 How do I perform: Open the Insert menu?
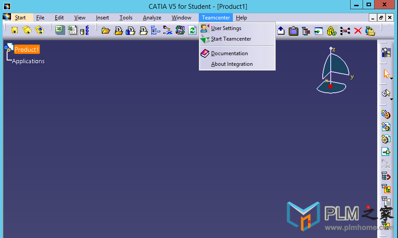pyautogui.click(x=102, y=18)
